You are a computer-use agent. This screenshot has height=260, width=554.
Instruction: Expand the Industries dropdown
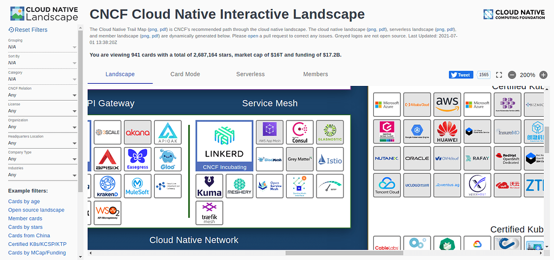click(42, 175)
